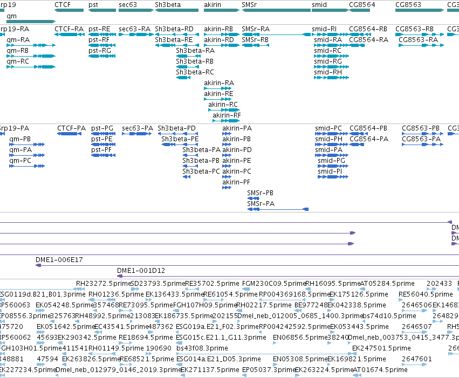Select the SD23793.5prime EST label
Screen dimensions: 459x378
[x=158, y=284]
